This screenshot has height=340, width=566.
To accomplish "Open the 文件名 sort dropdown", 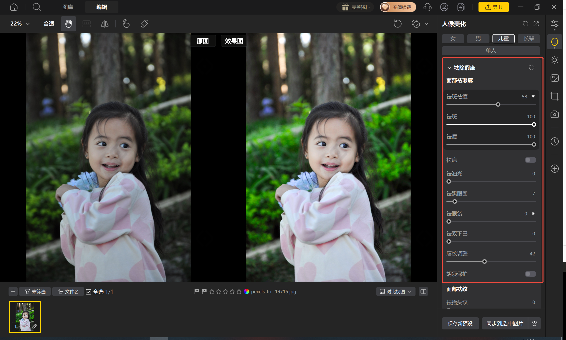I will (68, 291).
